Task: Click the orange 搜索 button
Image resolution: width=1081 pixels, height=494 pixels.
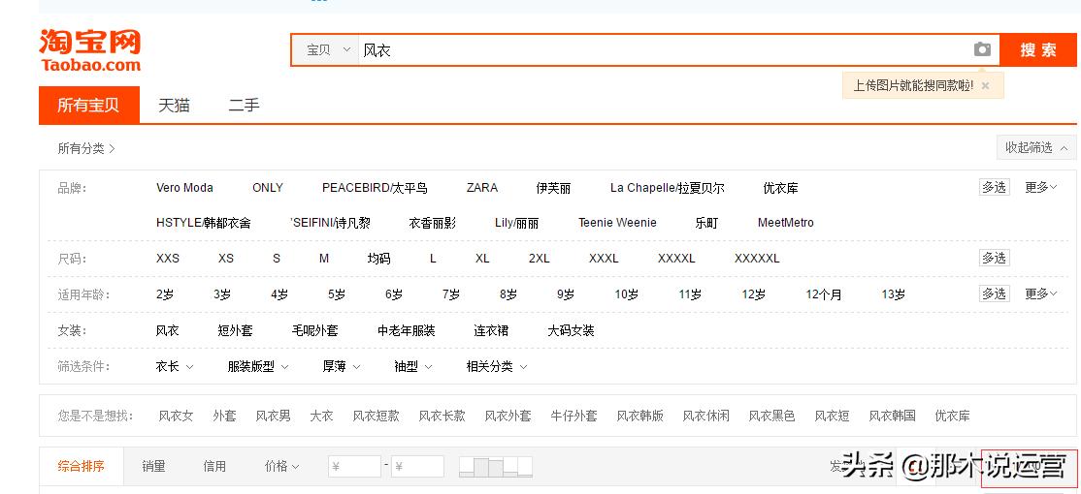Action: coord(1038,49)
